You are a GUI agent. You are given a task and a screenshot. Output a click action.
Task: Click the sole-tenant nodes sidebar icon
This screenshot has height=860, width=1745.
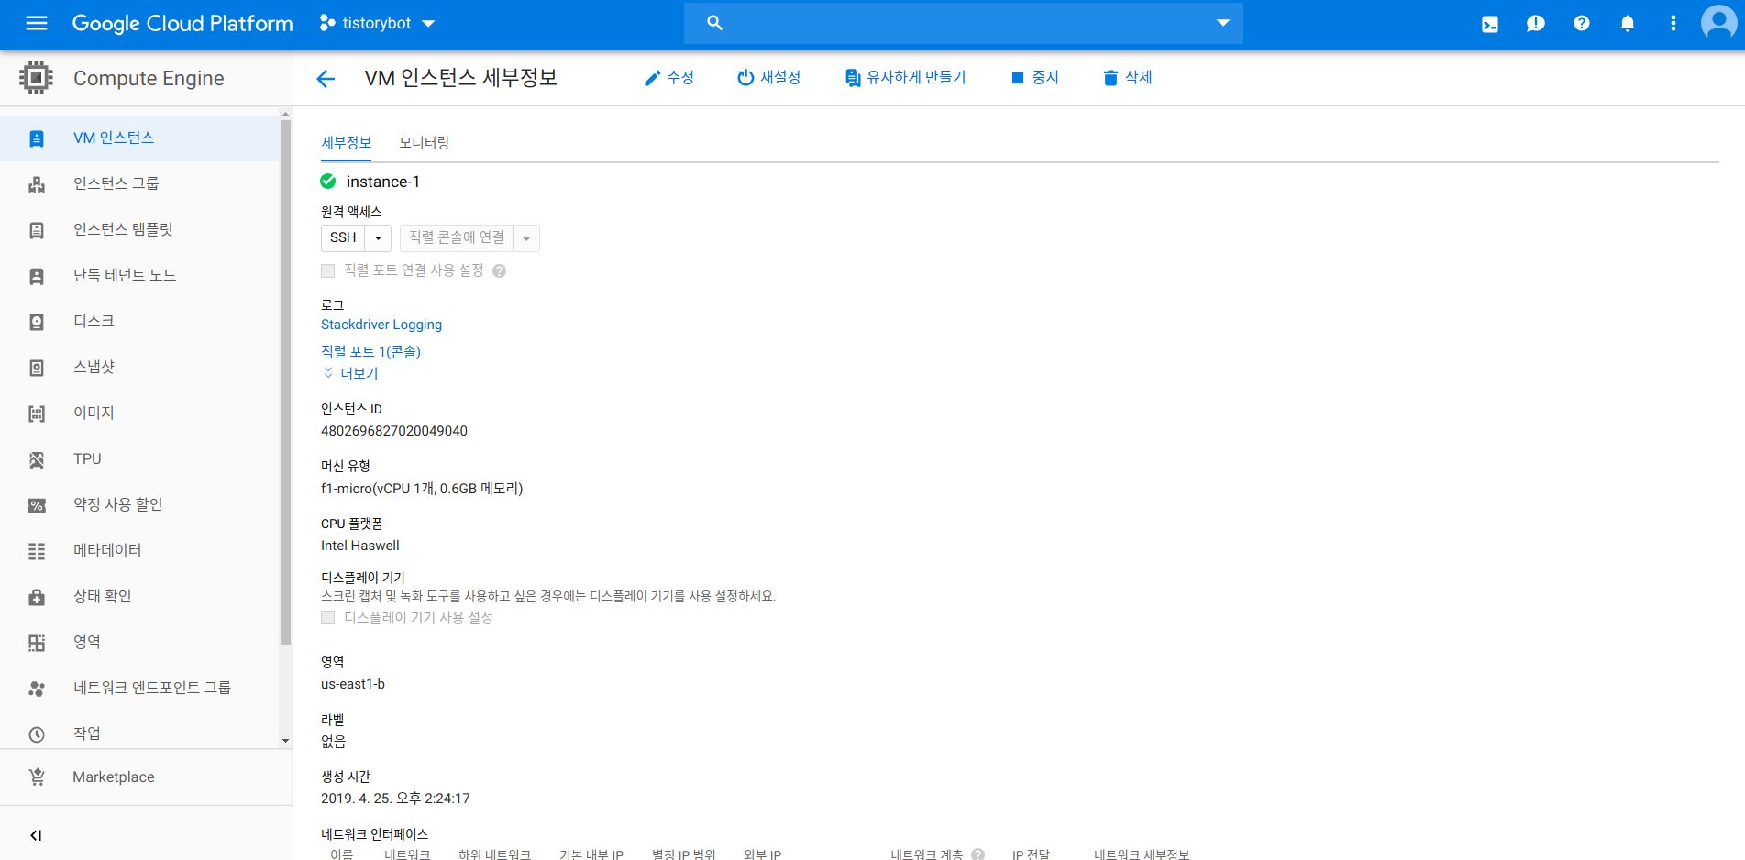[x=37, y=276]
